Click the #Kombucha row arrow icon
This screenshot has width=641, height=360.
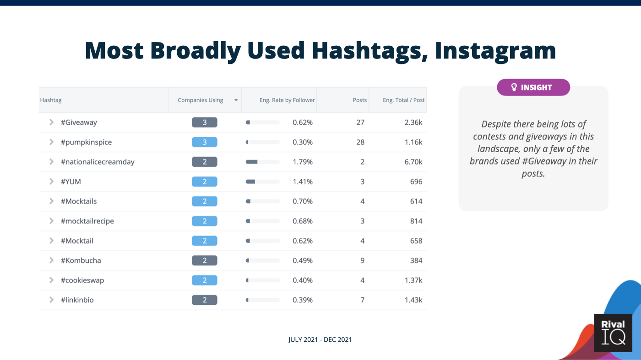tap(52, 260)
